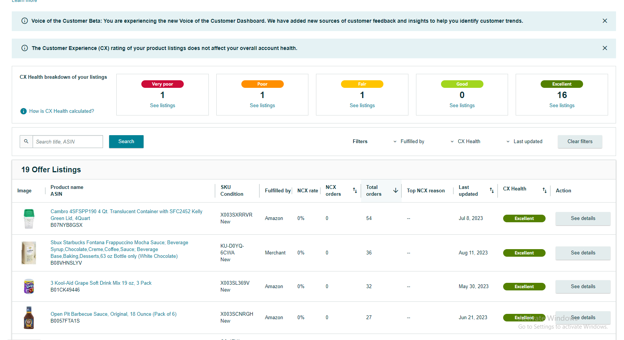Open the Cambro container product thumbnail
Screen dimensions: 624x340
pos(29,218)
